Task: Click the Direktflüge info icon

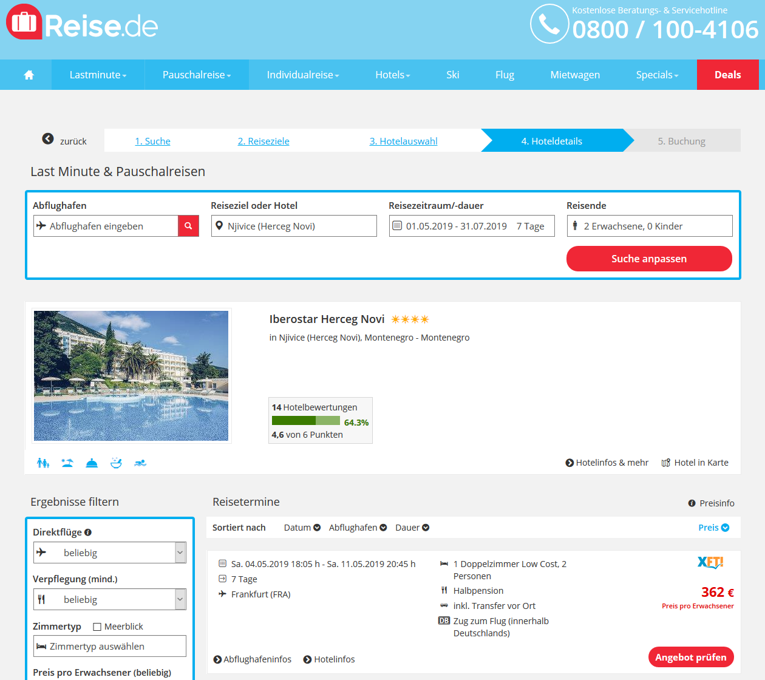Action: coord(88,532)
